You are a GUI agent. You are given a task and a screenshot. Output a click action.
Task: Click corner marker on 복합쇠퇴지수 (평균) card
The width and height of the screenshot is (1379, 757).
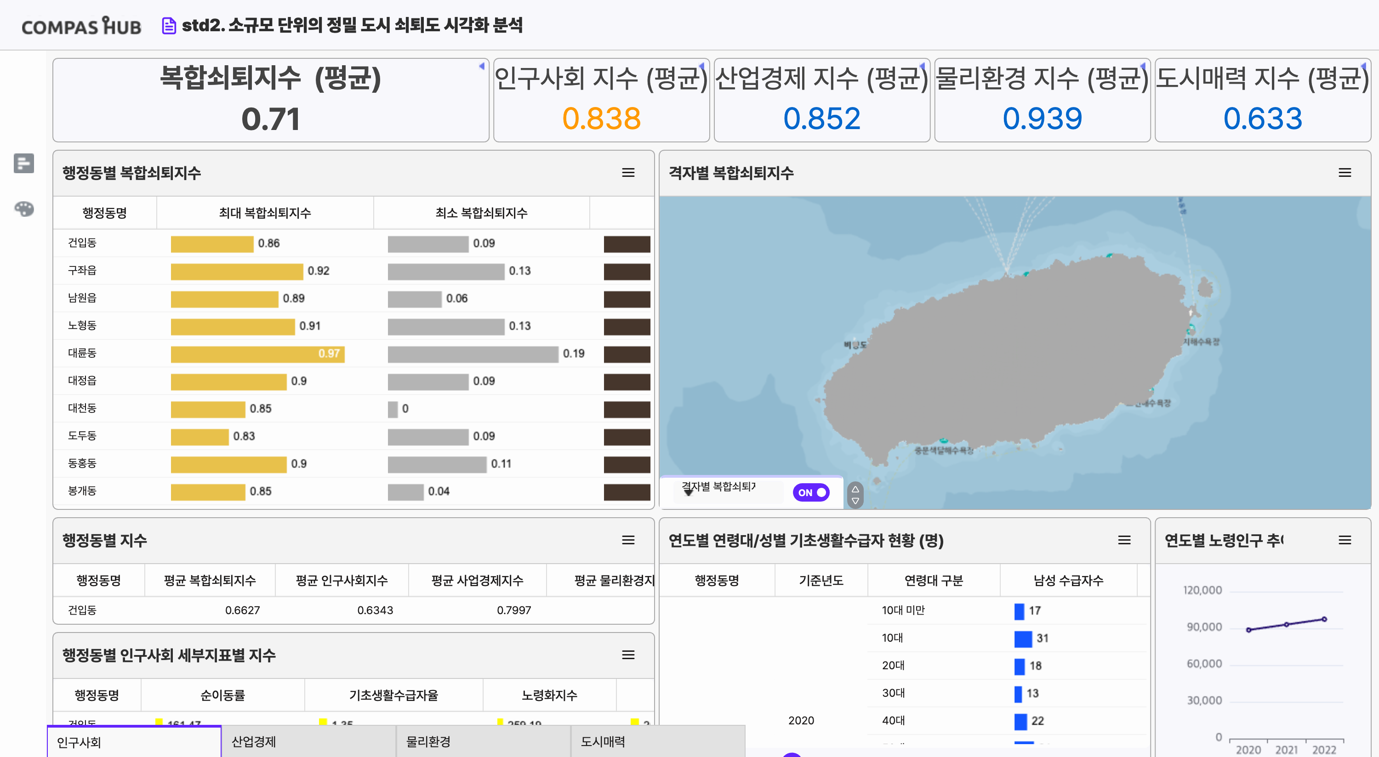[x=482, y=66]
